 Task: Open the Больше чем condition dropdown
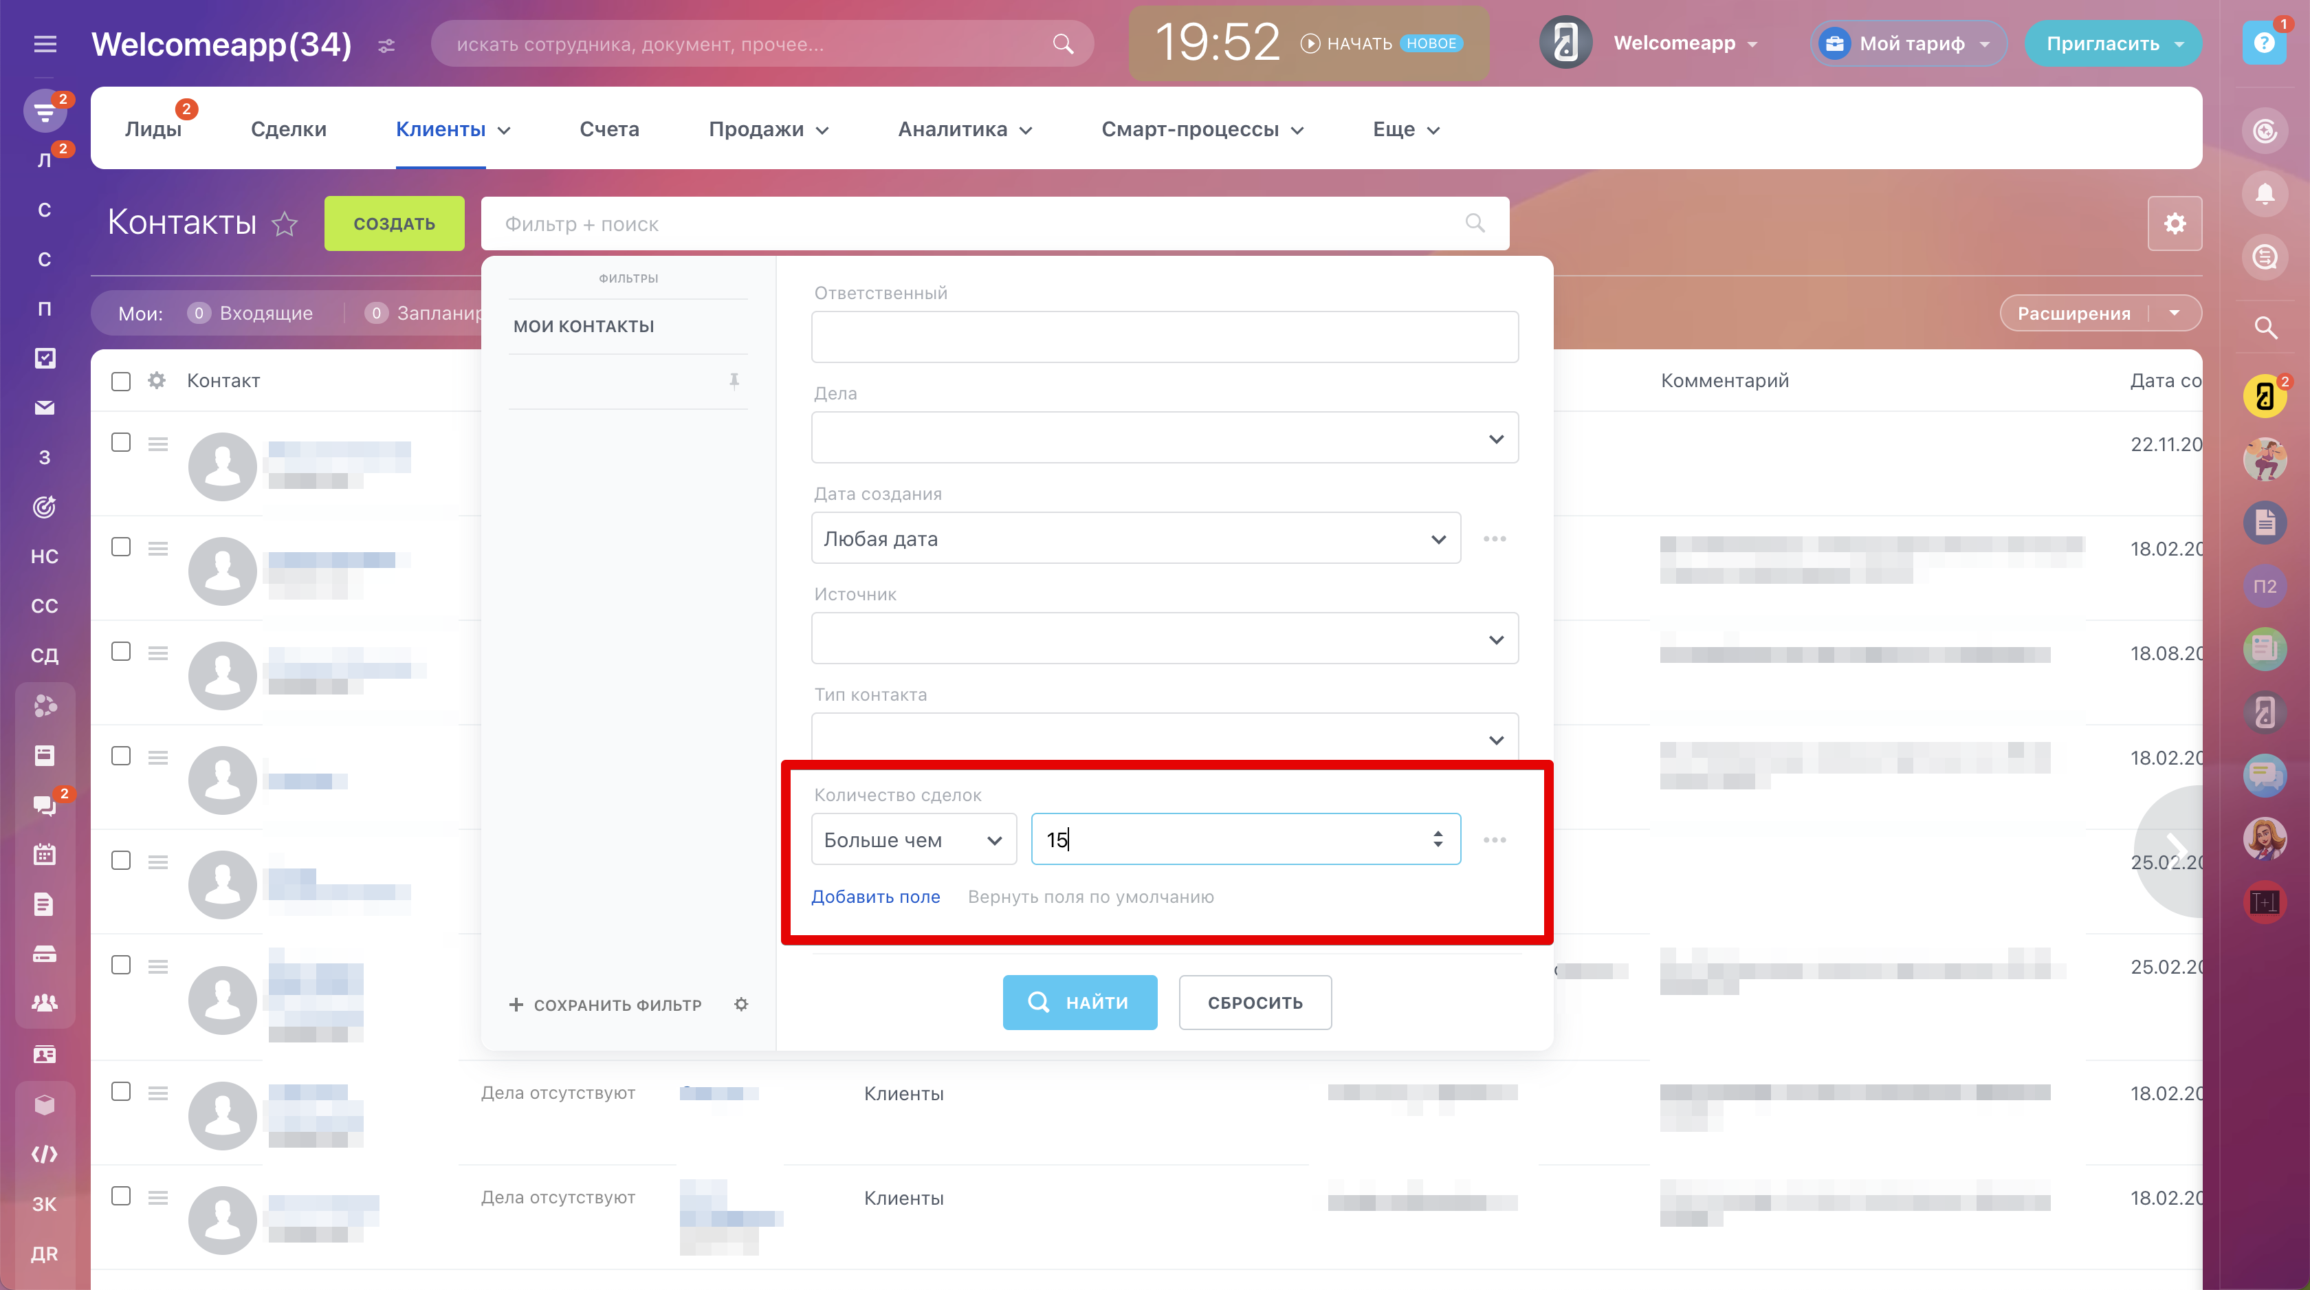tap(913, 840)
